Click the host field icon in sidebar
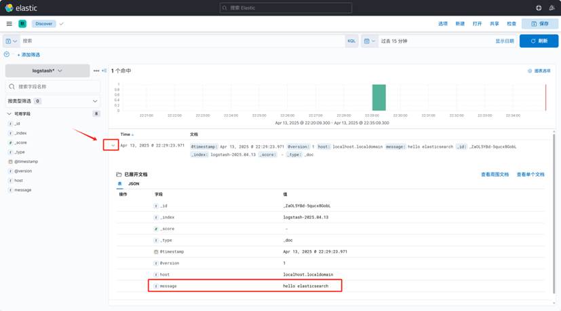Image resolution: width=561 pixels, height=311 pixels. click(x=10, y=181)
